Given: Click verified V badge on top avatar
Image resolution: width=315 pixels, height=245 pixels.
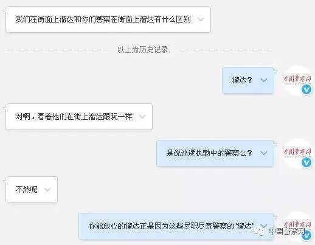Looking at the screenshot, I should [x=306, y=89].
